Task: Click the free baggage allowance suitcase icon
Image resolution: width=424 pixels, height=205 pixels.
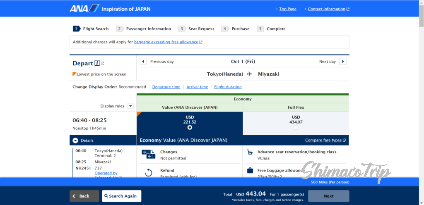Action: pyautogui.click(x=250, y=170)
